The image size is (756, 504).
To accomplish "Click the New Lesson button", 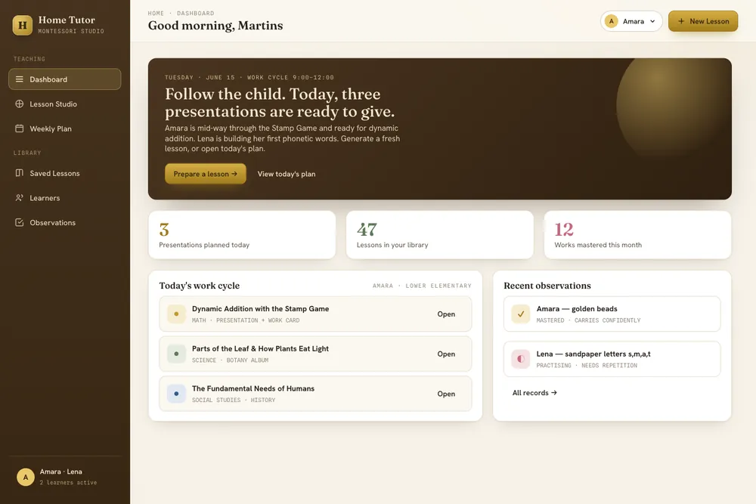I will click(x=703, y=21).
